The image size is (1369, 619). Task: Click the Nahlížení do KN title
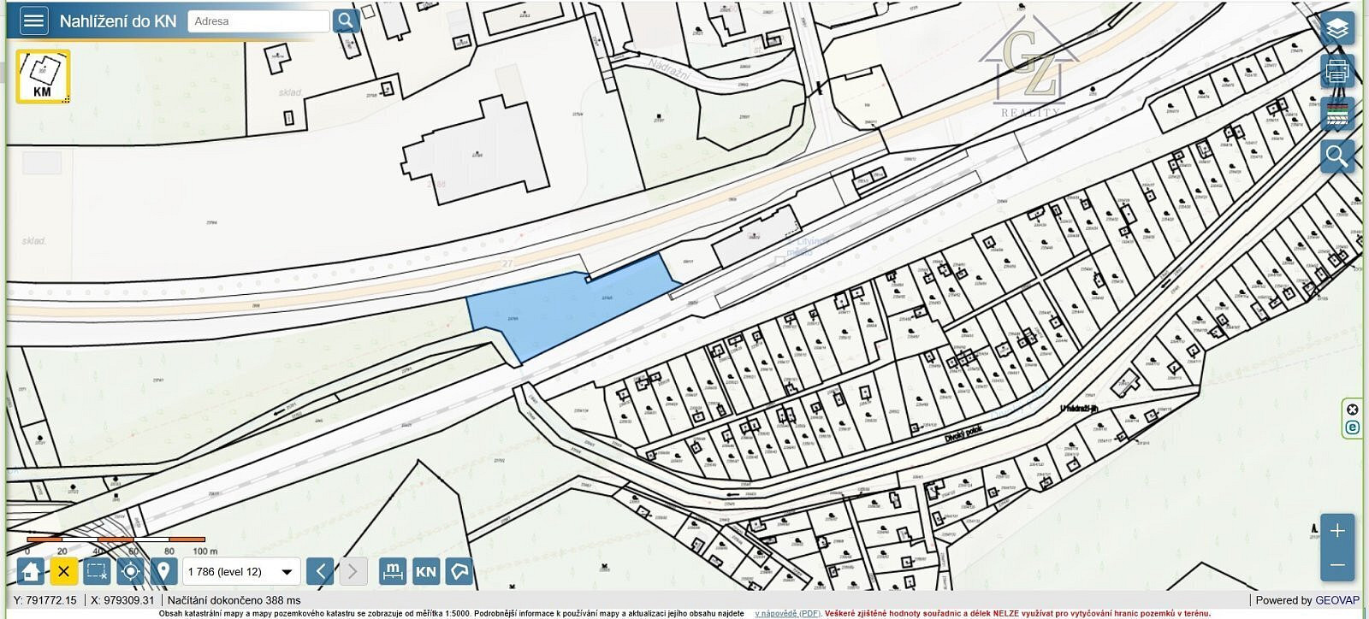118,21
